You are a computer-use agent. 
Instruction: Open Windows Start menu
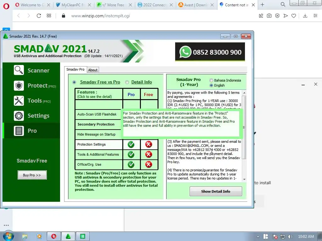click(8, 236)
